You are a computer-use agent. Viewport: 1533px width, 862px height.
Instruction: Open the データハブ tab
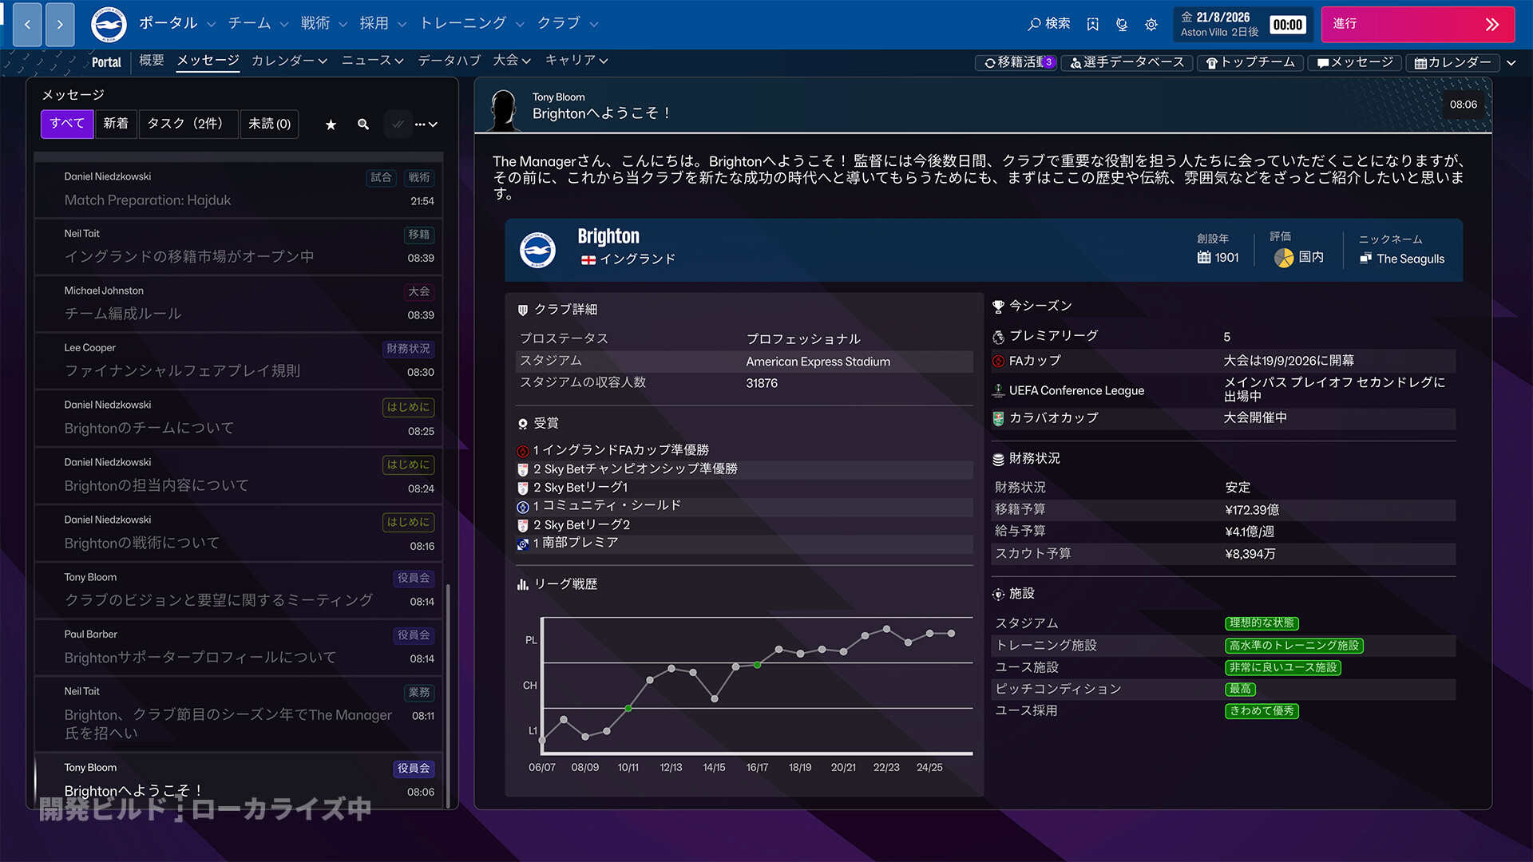pos(449,61)
